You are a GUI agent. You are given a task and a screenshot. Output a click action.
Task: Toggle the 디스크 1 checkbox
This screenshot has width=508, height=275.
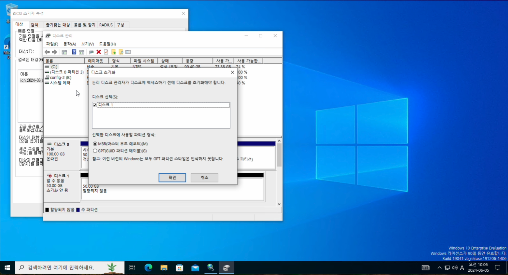coord(95,105)
